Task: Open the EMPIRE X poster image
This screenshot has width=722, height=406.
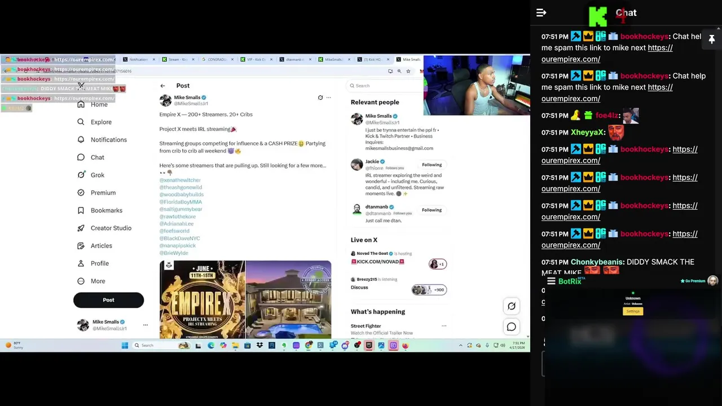Action: click(202, 299)
